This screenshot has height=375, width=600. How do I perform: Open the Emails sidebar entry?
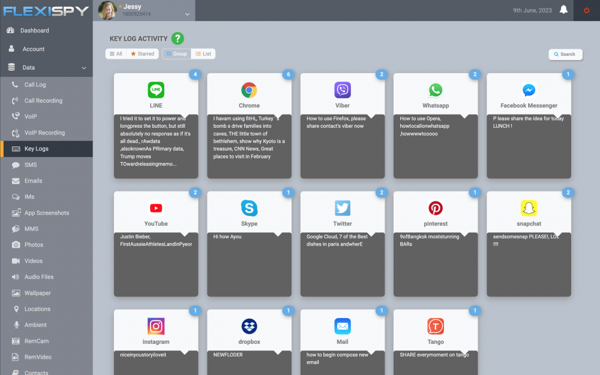coord(46,181)
